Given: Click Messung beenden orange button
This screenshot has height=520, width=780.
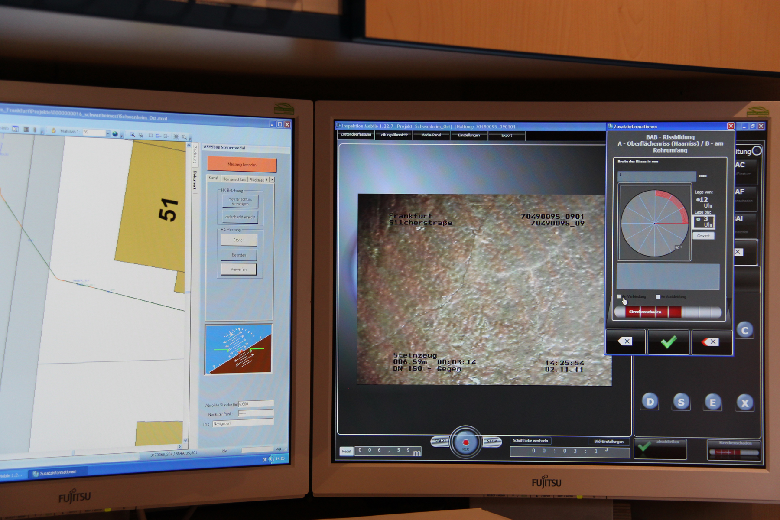Looking at the screenshot, I should [242, 165].
